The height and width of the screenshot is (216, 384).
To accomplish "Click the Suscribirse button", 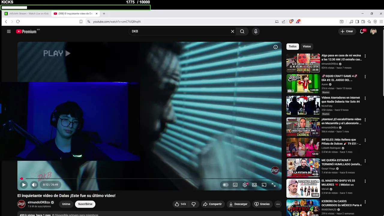I will pos(85,204).
